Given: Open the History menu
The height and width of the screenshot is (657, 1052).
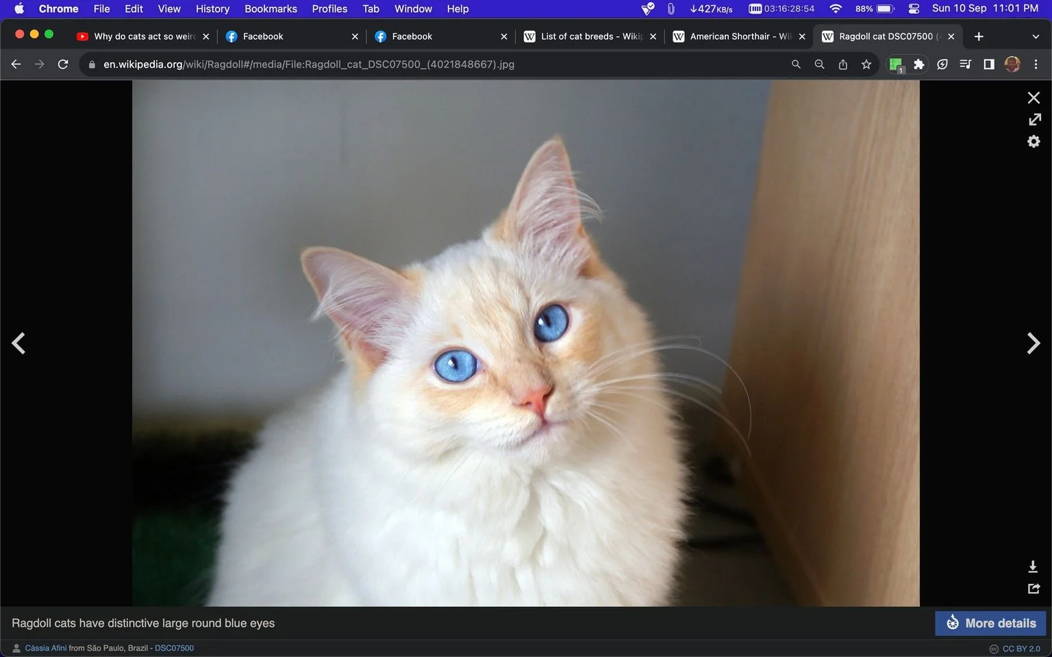Looking at the screenshot, I should (x=212, y=9).
